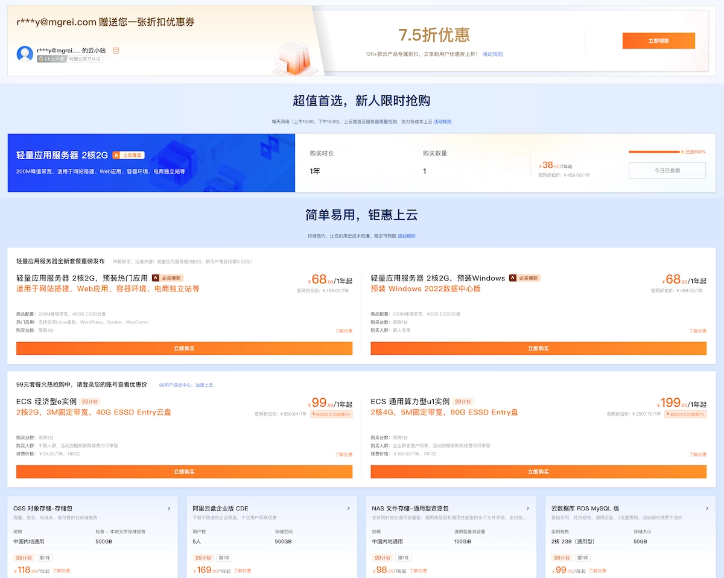This screenshot has width=724, height=578.
Task: Click 立即领取 to claim the coupon
Action: point(659,40)
